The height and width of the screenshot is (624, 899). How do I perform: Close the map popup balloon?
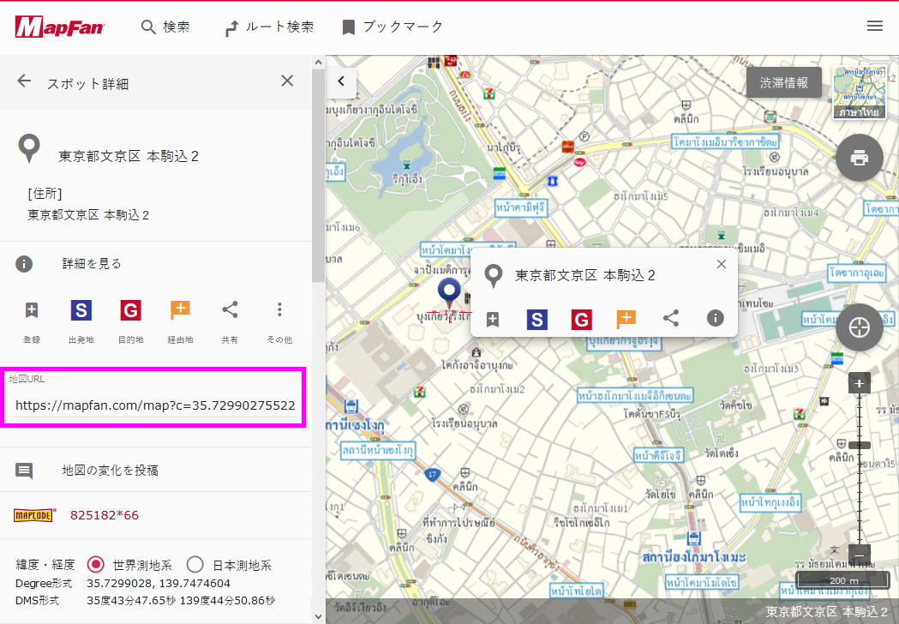tap(722, 264)
